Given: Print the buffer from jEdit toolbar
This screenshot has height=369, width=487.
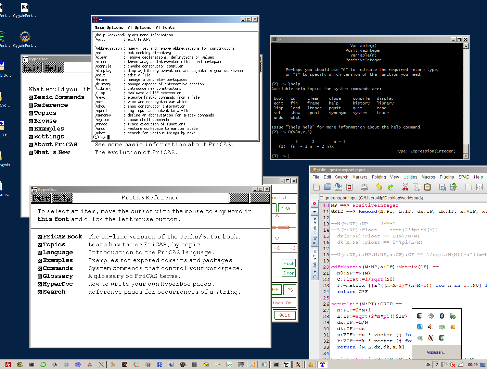Looking at the screenshot, I should [x=364, y=187].
